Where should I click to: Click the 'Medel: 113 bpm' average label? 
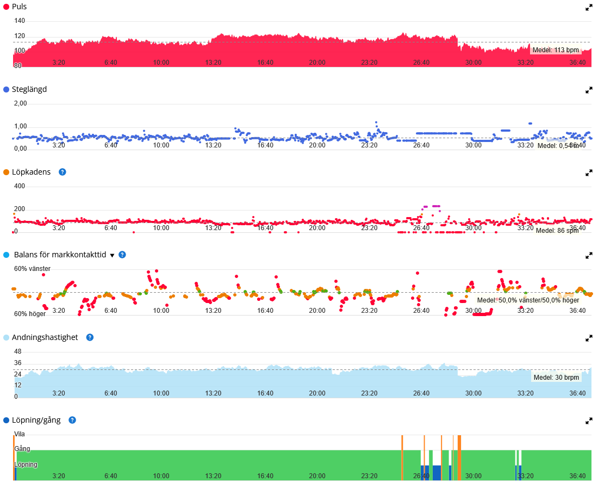pos(556,50)
